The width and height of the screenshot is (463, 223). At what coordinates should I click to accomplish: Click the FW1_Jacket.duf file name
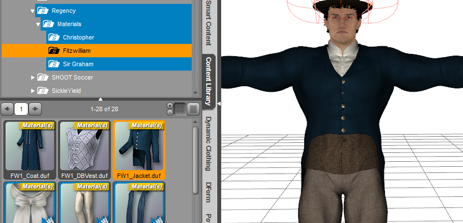click(139, 176)
